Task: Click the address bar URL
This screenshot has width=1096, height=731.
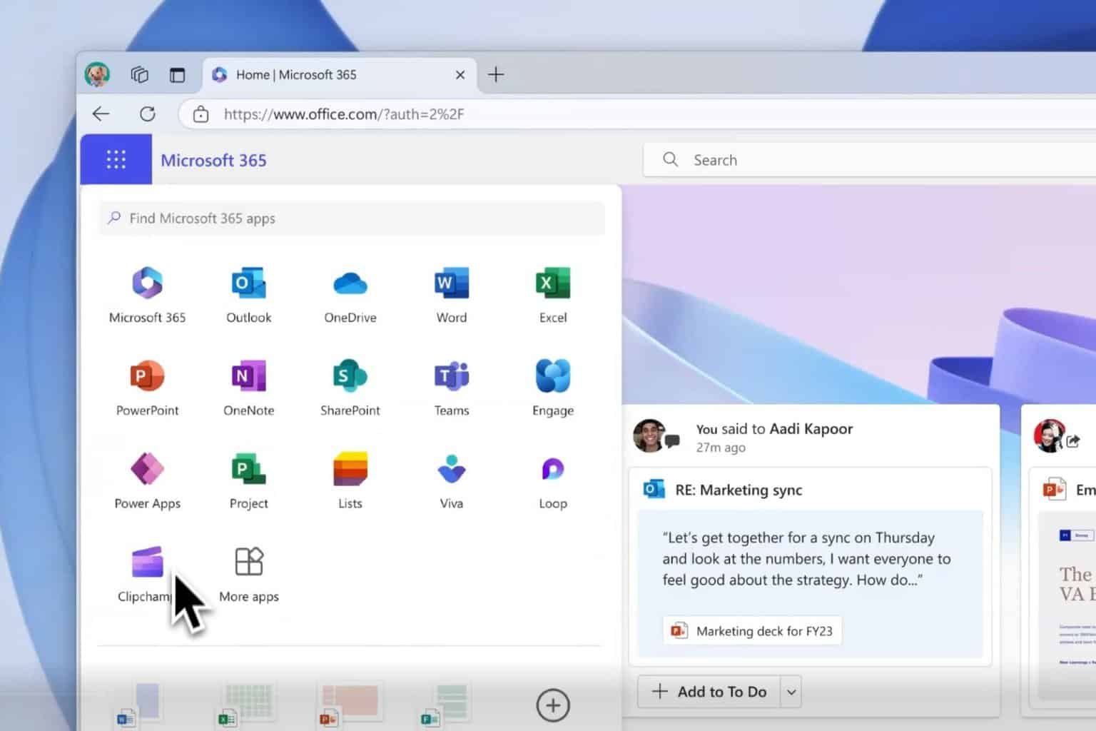Action: tap(344, 114)
